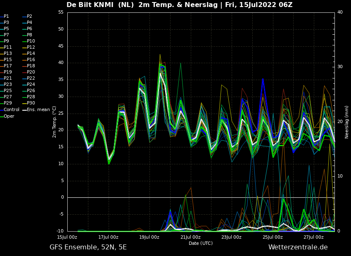Click the P27 legend entry
This screenshot has height=256, width=351.
tap(6, 97)
